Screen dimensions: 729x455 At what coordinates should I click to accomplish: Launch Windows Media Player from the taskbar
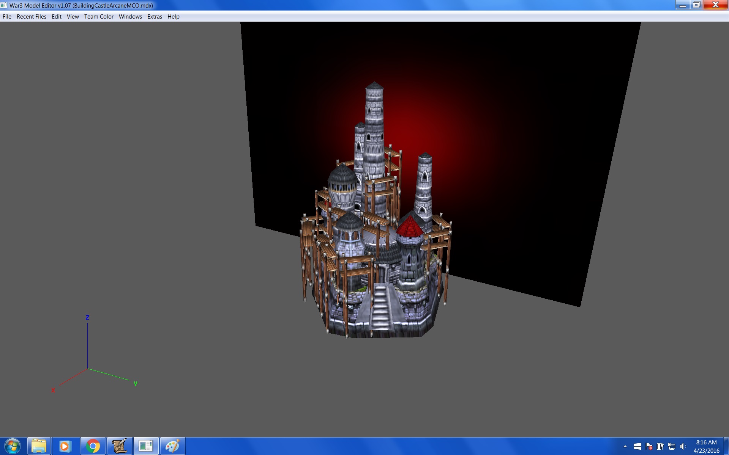click(65, 446)
